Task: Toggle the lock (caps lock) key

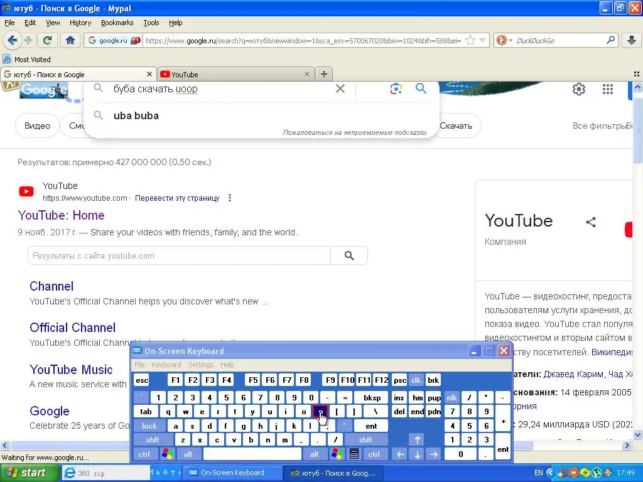Action: [x=149, y=426]
